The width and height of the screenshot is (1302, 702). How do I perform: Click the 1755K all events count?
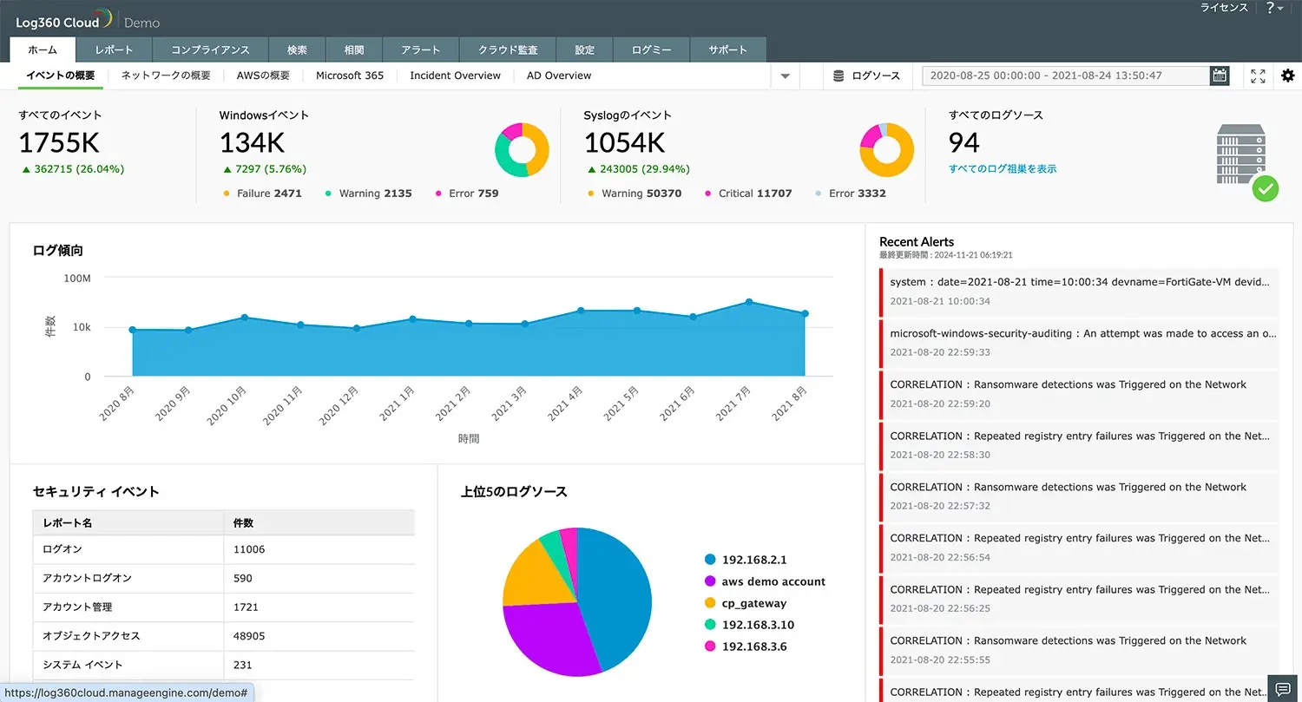tap(59, 142)
